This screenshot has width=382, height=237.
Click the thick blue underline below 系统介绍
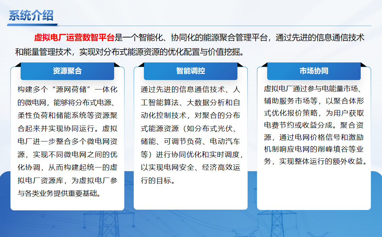coord(32,25)
